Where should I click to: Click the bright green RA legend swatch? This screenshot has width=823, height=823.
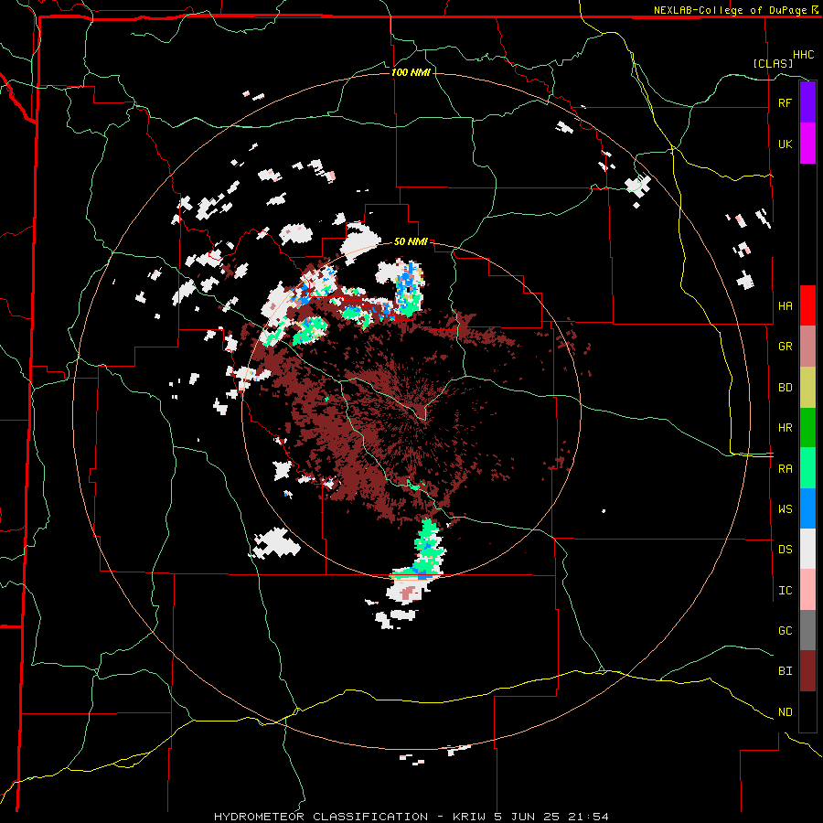click(807, 468)
